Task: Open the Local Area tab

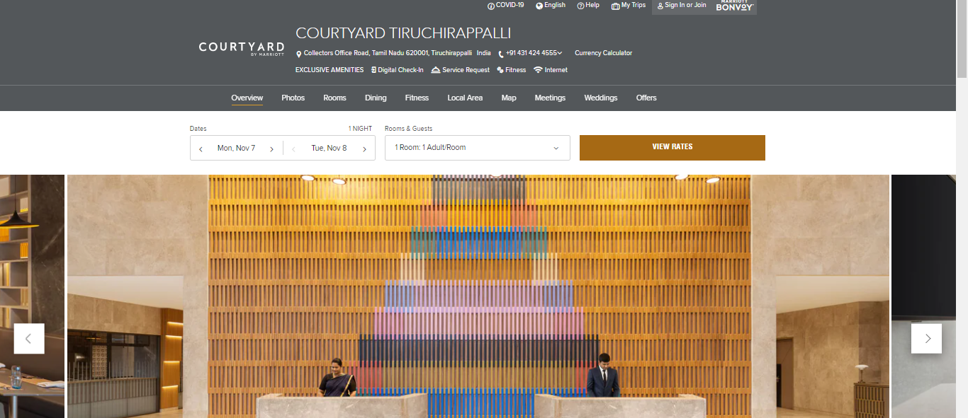Action: coord(465,98)
